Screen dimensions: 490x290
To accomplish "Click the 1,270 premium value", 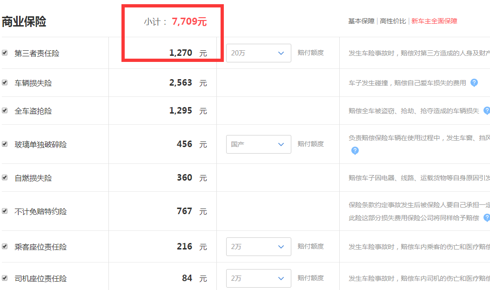I will (x=181, y=53).
